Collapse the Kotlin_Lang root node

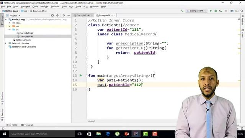[6, 20]
